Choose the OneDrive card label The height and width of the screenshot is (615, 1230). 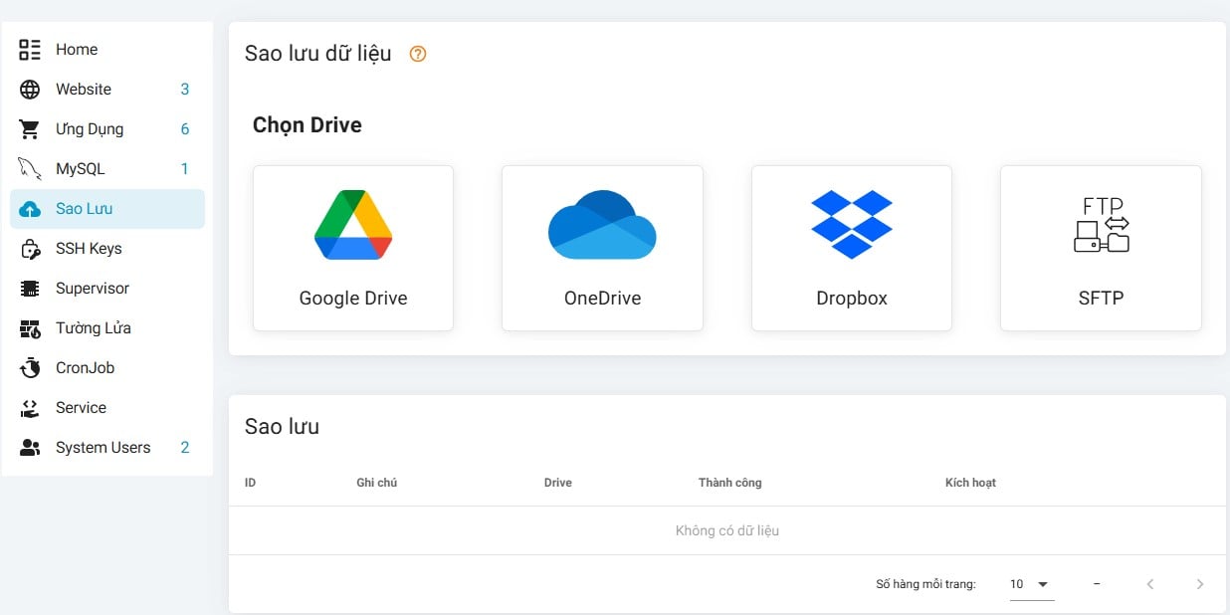click(602, 299)
